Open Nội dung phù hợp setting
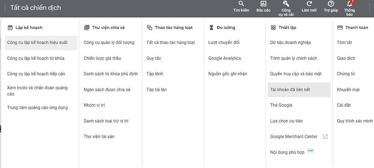Screen dimensions: 374x168 click(287, 152)
